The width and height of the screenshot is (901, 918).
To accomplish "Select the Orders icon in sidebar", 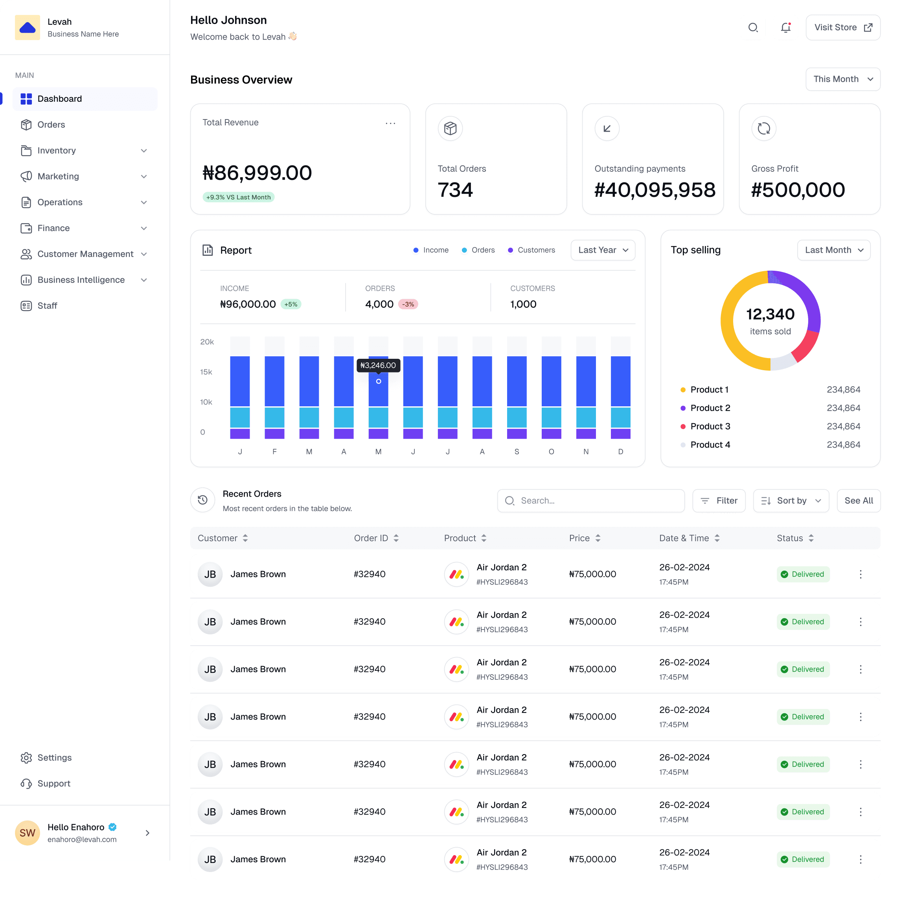I will (26, 125).
